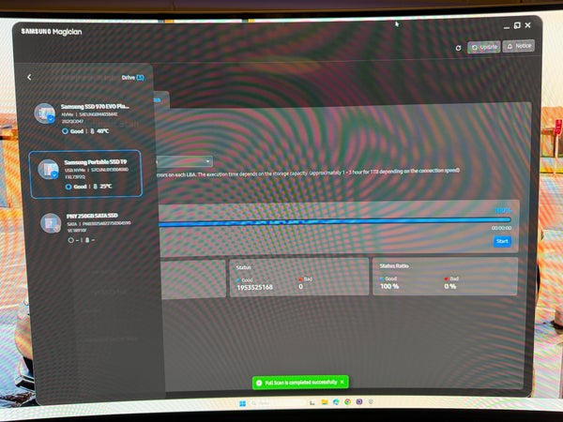Click the Good count 1953525168
The width and height of the screenshot is (563, 422).
point(254,288)
